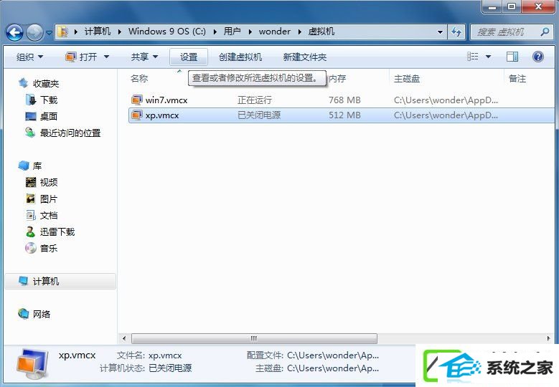The width and height of the screenshot is (559, 387).
Task: Change view with the view icon
Action: click(473, 57)
